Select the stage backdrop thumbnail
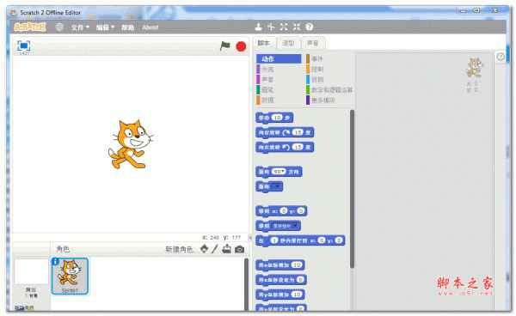This screenshot has height=316, width=516. coord(31,272)
